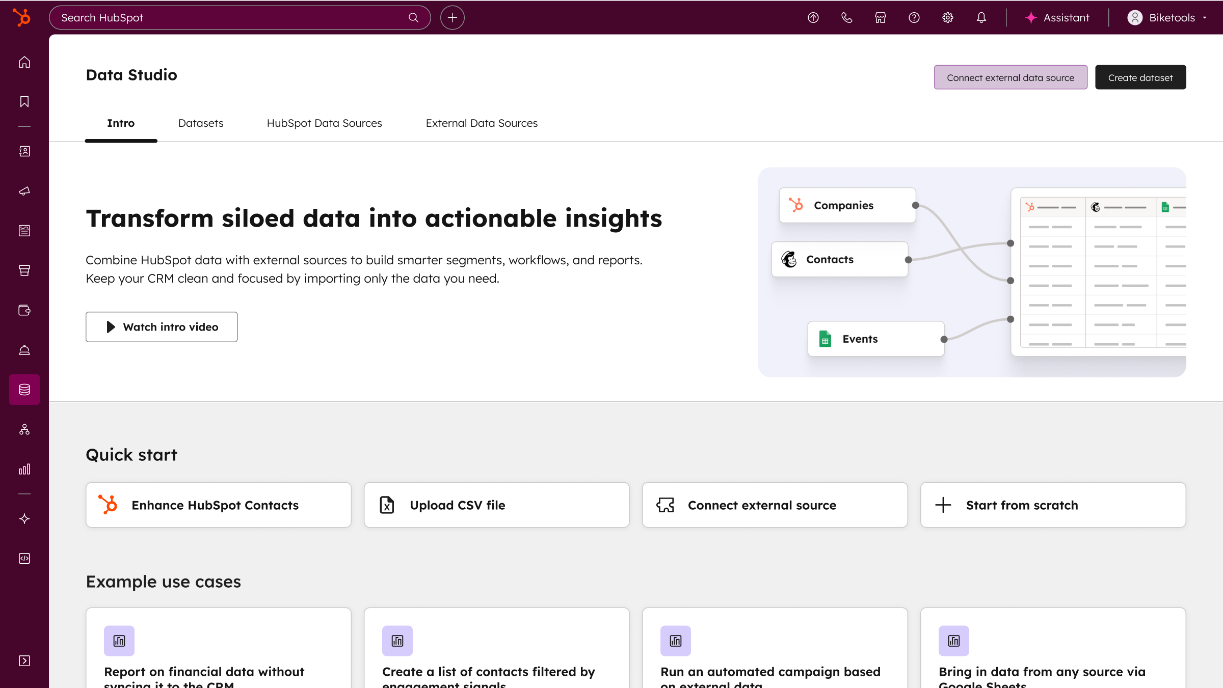The height and width of the screenshot is (688, 1223).
Task: Open the Biketools account dropdown
Action: click(x=1168, y=17)
